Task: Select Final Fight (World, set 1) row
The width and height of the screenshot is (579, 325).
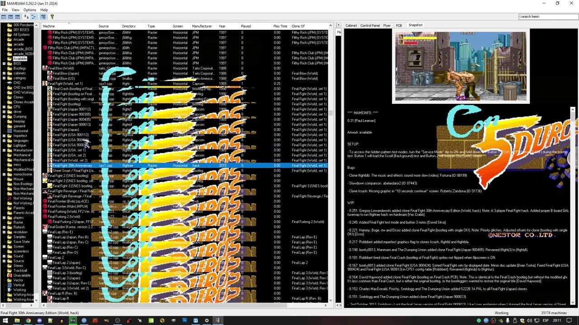Action: [x=185, y=84]
